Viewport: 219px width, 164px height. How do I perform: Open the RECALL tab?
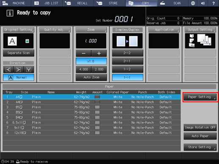click(x=78, y=3)
